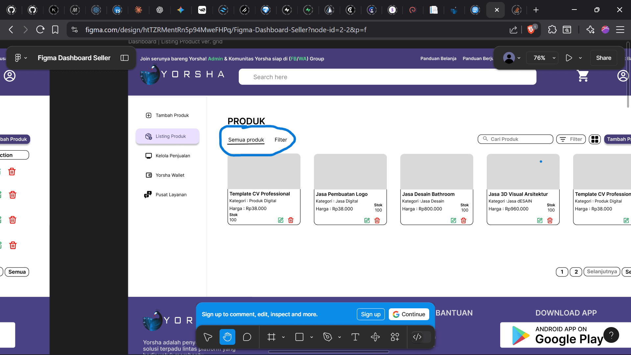Click the Selanjutnya pagination button

pyautogui.click(x=602, y=272)
